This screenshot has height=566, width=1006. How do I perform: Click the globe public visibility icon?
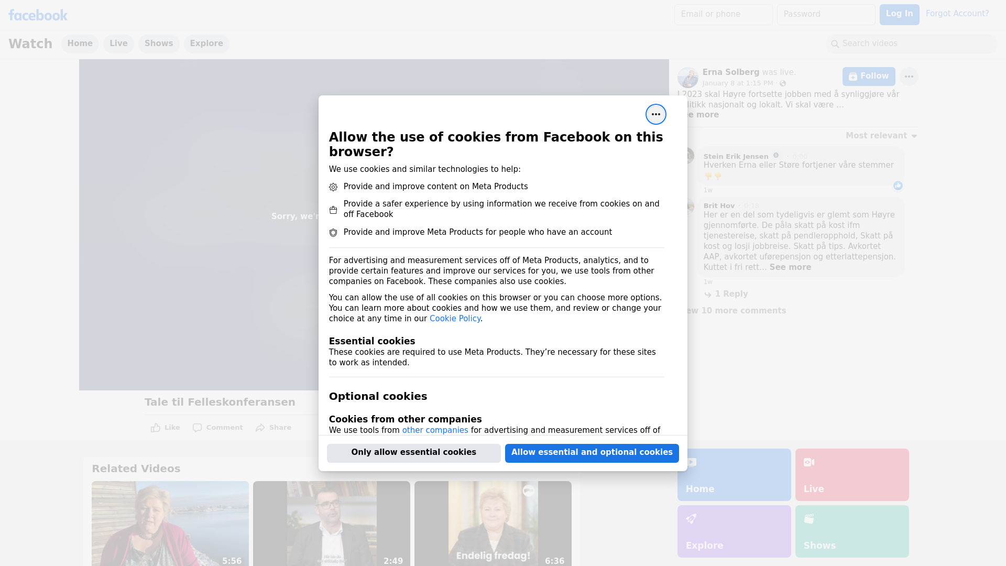[x=782, y=83]
